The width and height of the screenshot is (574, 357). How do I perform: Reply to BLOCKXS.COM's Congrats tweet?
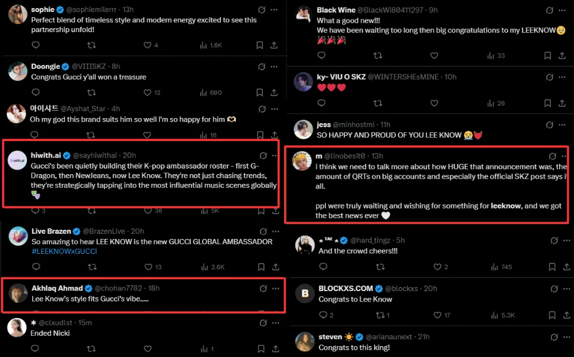323,315
